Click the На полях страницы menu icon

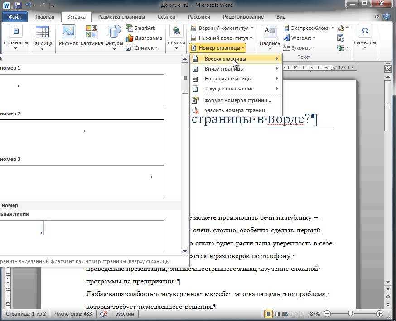[195, 79]
